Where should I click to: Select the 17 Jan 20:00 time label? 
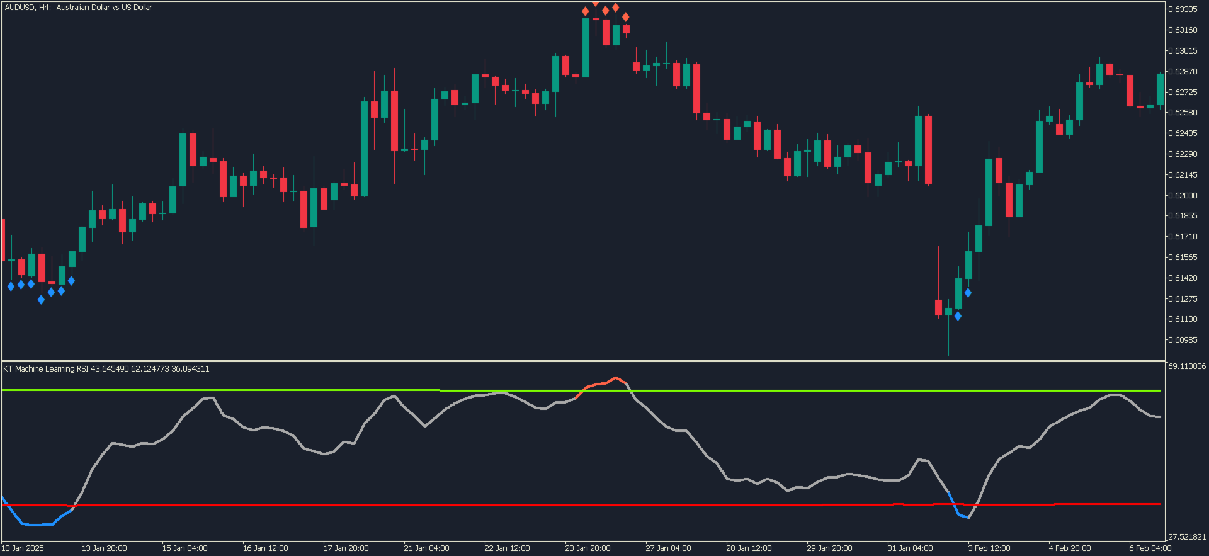click(x=346, y=548)
